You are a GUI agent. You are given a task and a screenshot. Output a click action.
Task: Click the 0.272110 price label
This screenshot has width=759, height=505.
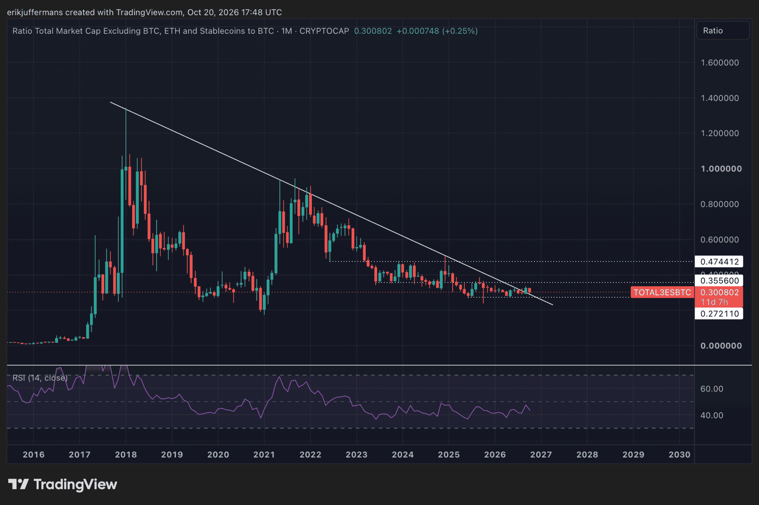coord(719,314)
